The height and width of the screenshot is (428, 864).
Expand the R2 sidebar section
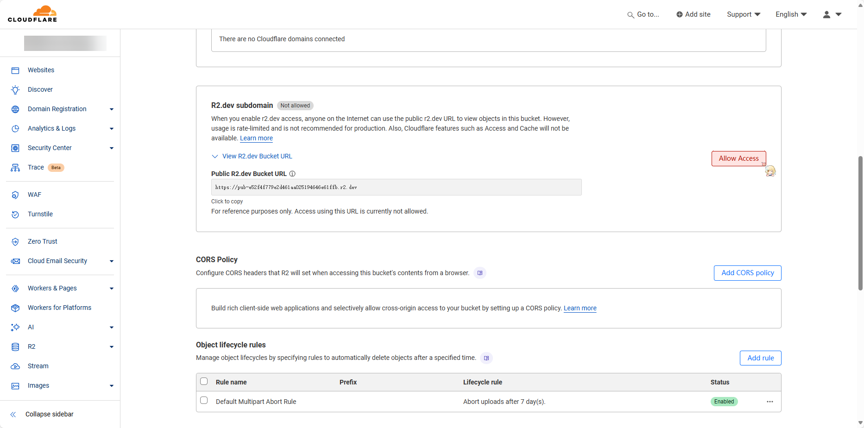(x=111, y=346)
